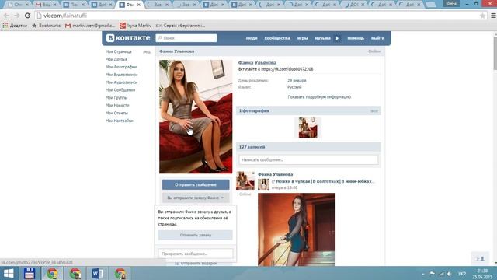Open the first Chrome icon on the taskbar
This screenshot has width=497, height=280.
click(52, 273)
